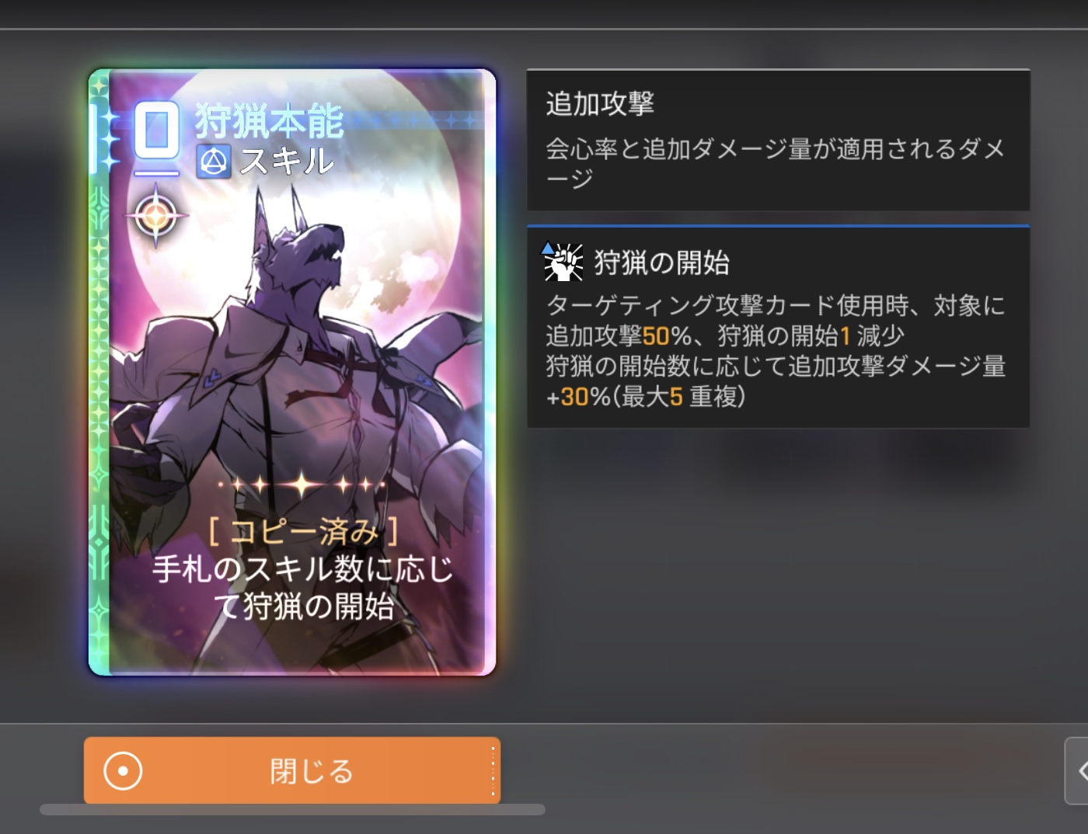Open the 追加攻撃 tooltip panel
The width and height of the screenshot is (1088, 834).
[778, 140]
